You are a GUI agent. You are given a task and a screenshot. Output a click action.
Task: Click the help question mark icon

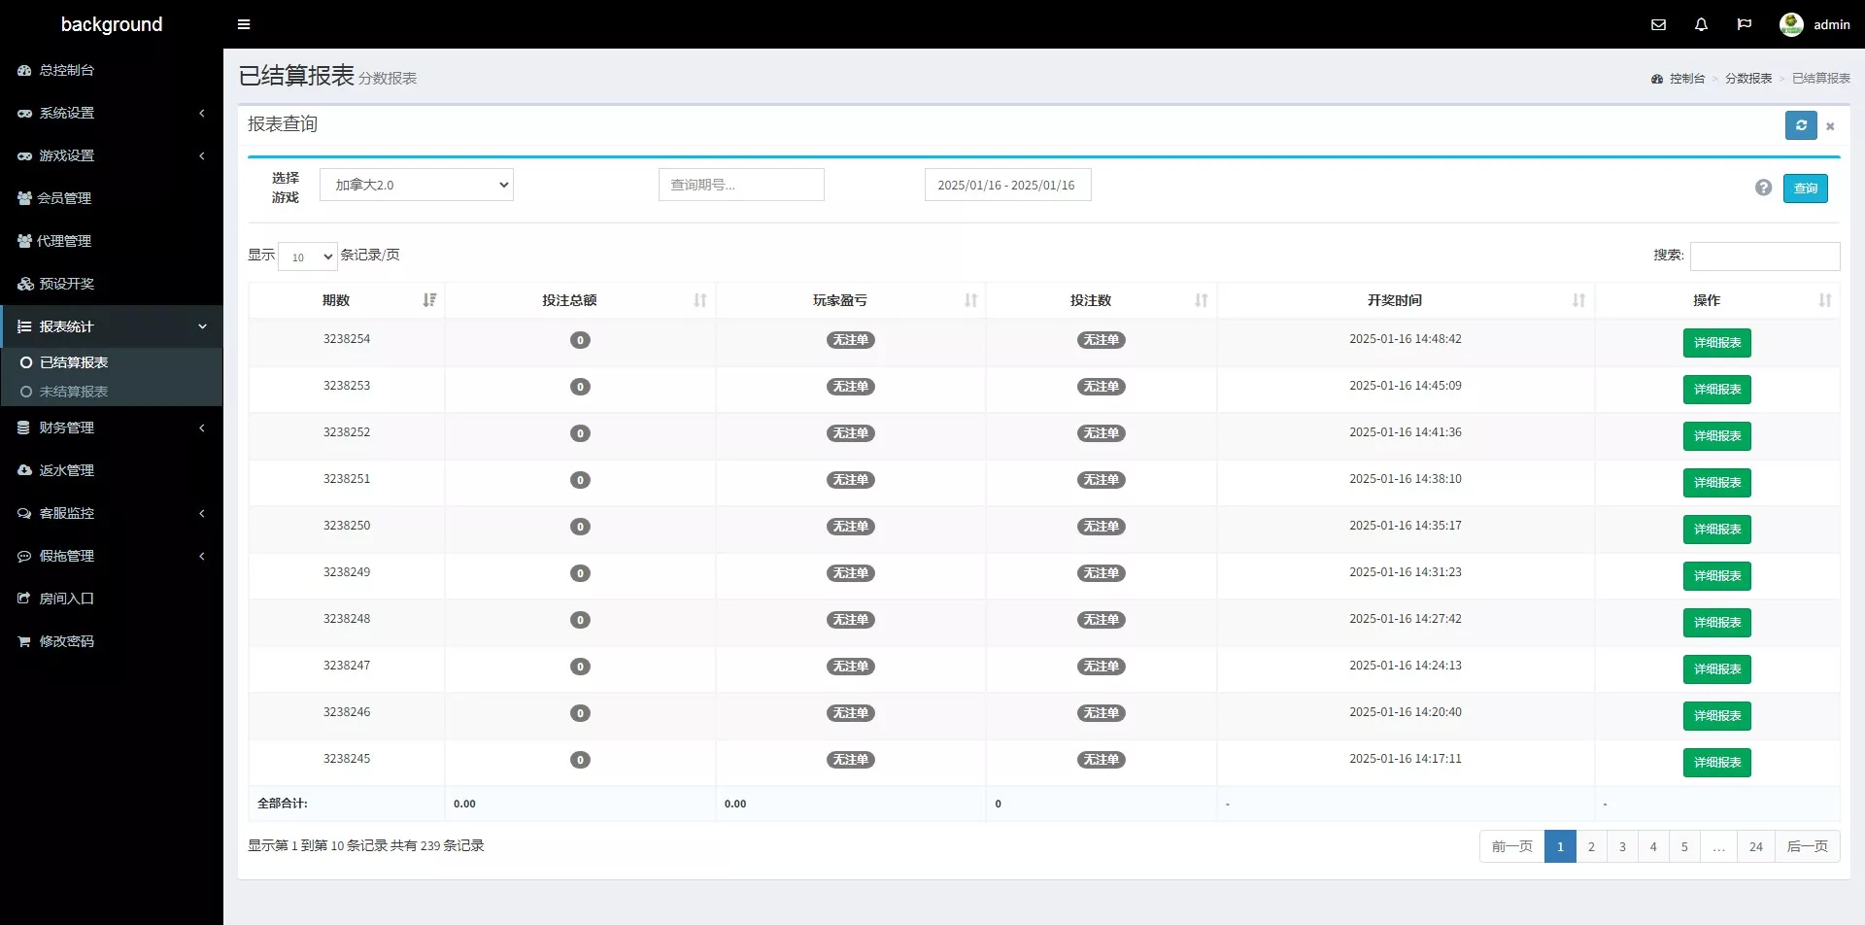pos(1763,188)
